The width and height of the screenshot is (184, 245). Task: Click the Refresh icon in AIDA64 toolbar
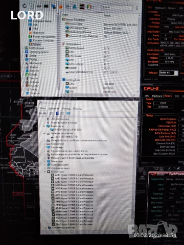(25, 6)
